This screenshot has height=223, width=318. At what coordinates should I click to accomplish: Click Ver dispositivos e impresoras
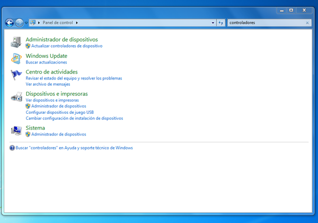click(52, 100)
